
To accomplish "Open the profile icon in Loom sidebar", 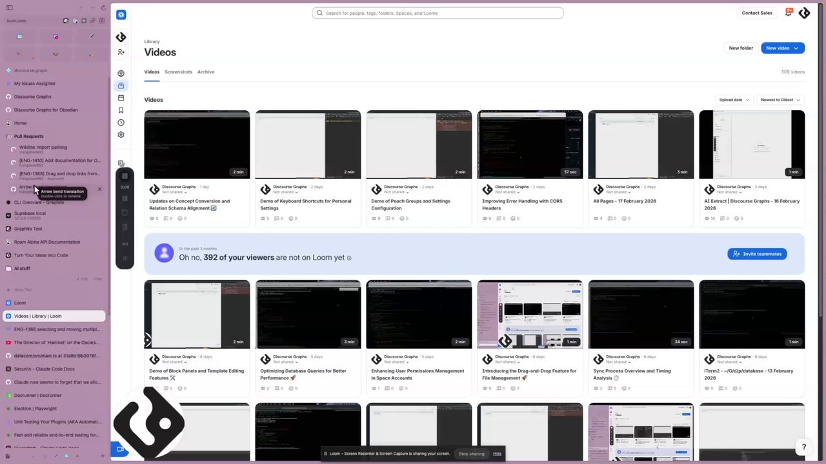I will click(x=121, y=73).
